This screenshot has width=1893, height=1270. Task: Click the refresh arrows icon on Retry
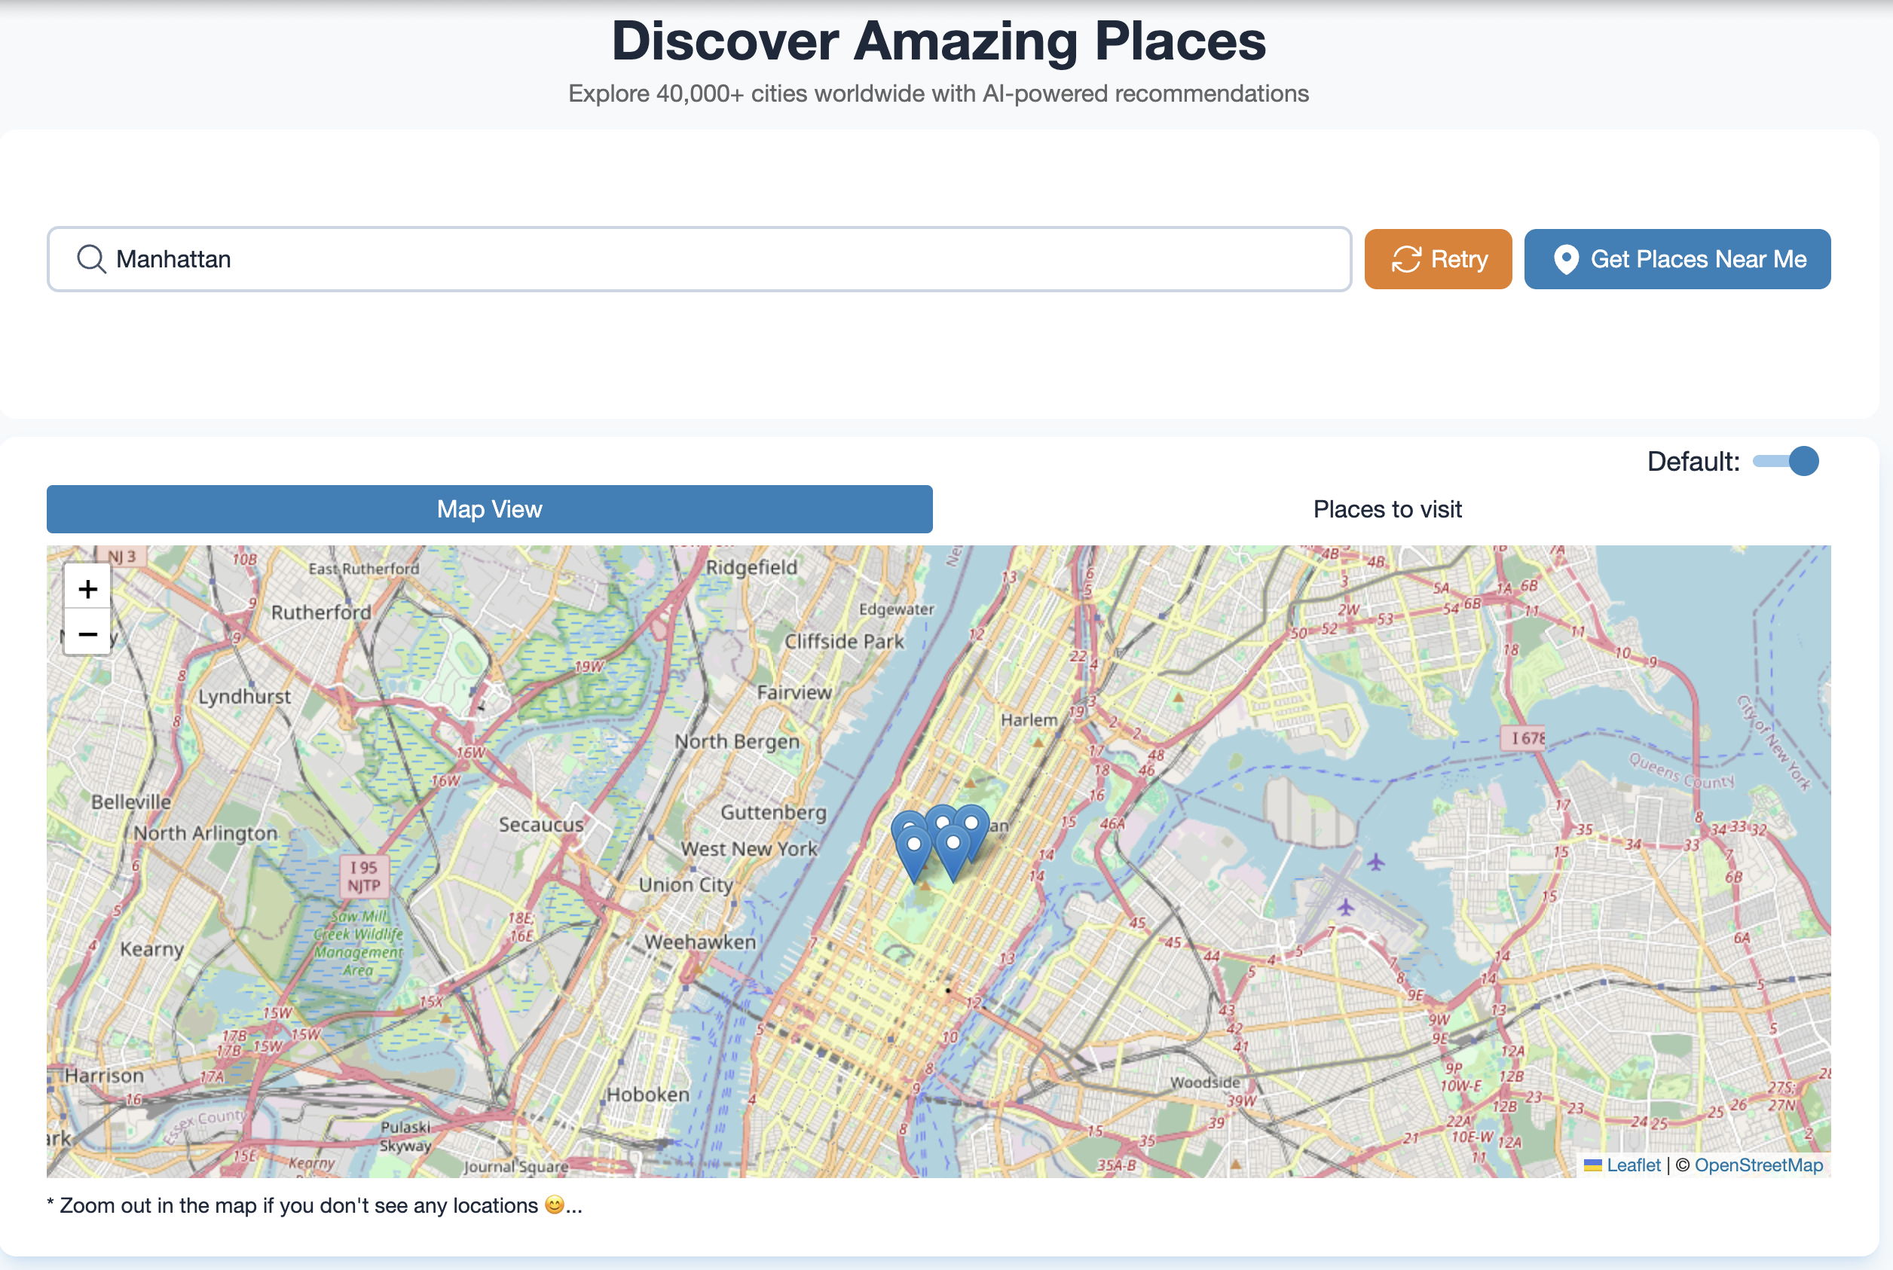(x=1406, y=259)
